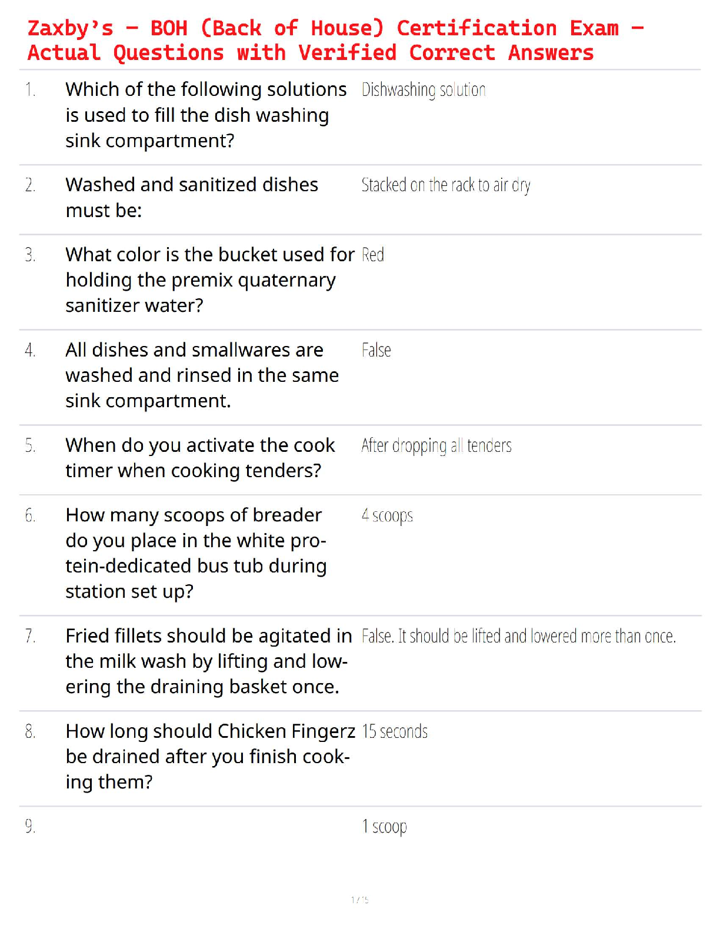Image resolution: width=720 pixels, height=932 pixels.
Task: Click the red Zaxby's BOH exam title
Action: 335,40
